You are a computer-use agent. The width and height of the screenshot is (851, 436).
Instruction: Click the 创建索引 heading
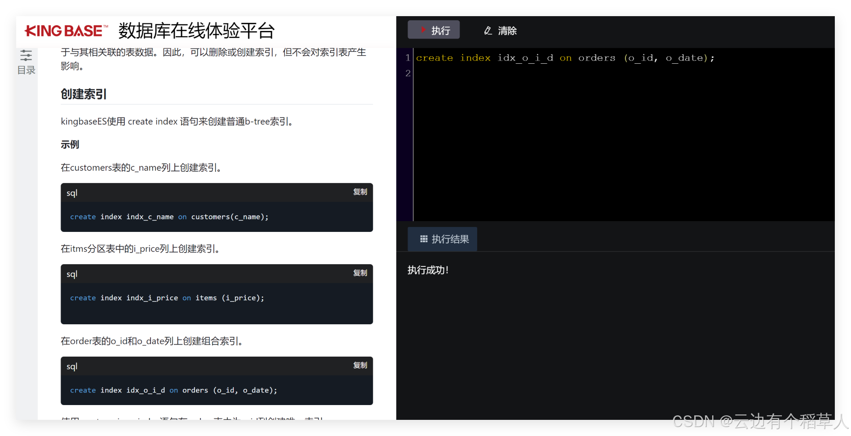point(84,94)
